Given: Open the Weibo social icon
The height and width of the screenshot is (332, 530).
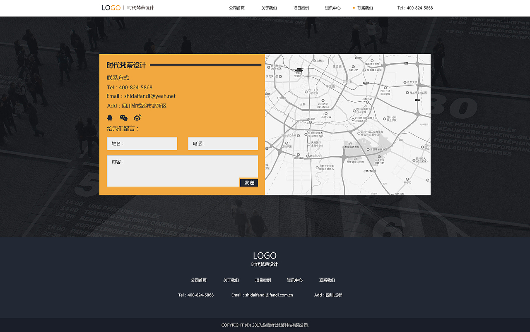Looking at the screenshot, I should [137, 118].
